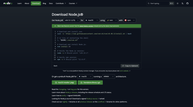This screenshot has height=107, width=193.
Task: Click the 'nvm install 24' code line
Action: pyautogui.click(x=64, y=46)
